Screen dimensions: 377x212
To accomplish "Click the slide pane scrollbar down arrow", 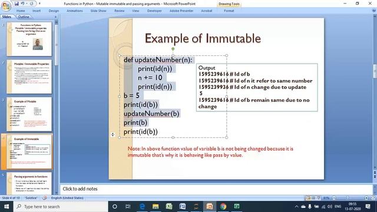I will [x=57, y=193].
